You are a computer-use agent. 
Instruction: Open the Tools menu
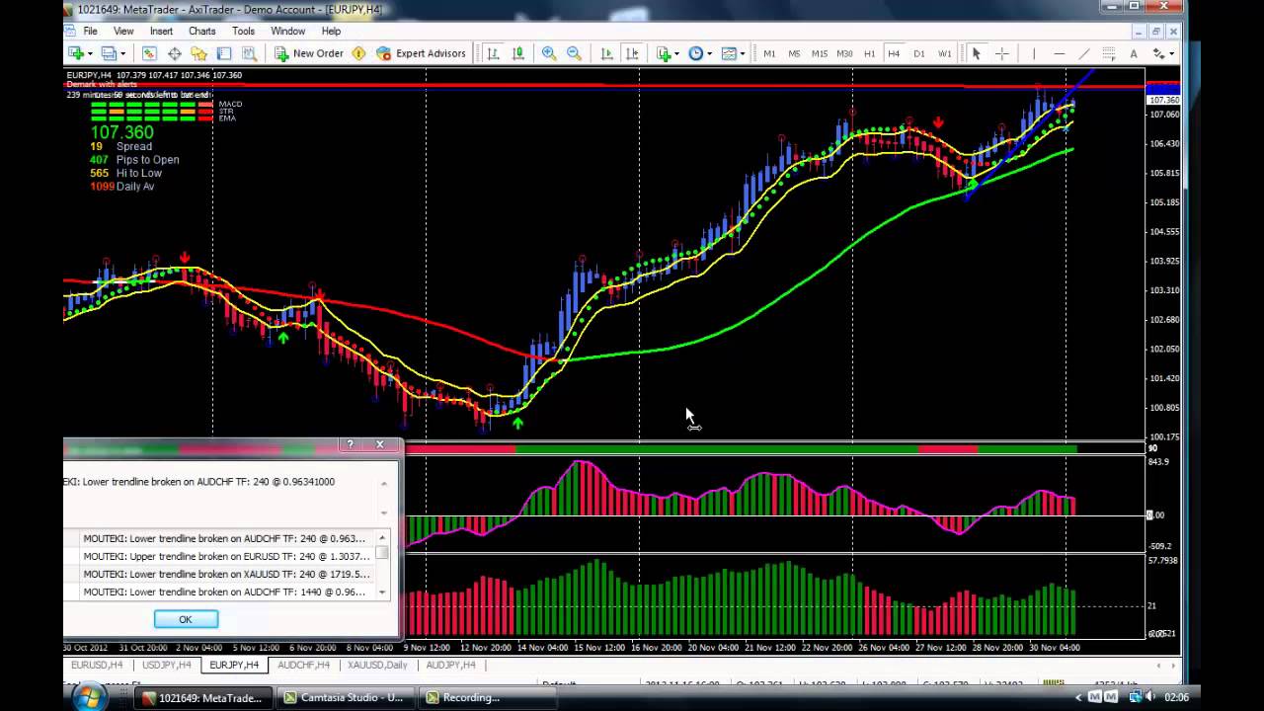243,31
